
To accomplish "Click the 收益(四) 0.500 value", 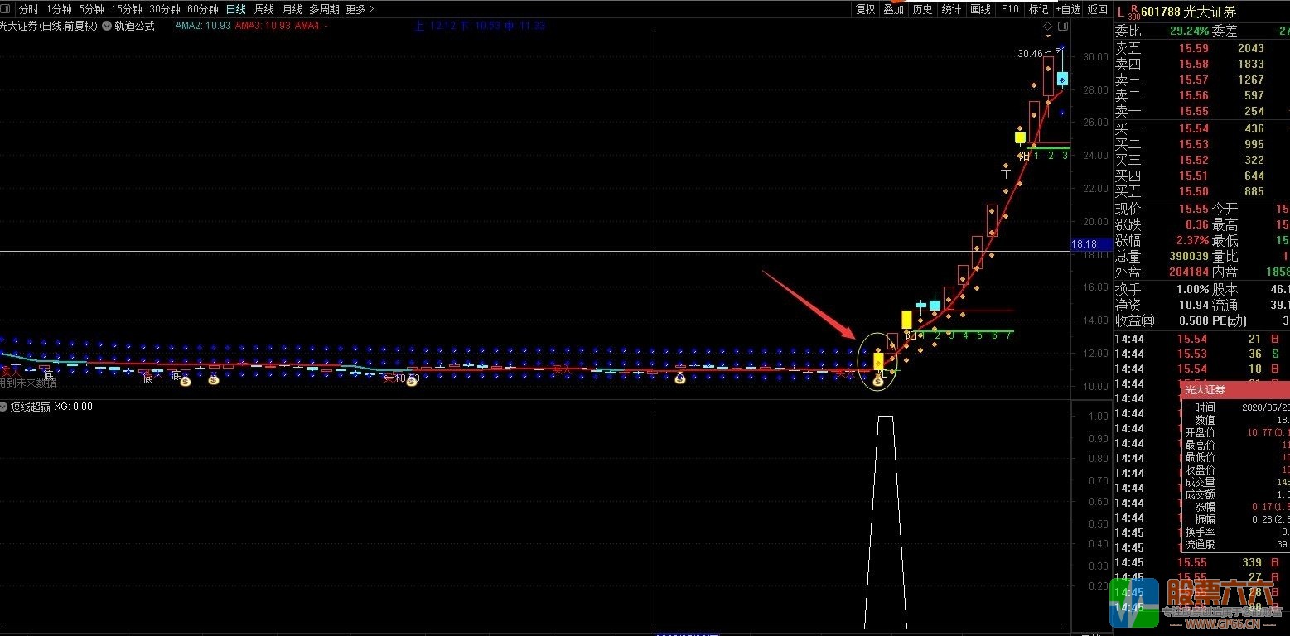I will click(x=1194, y=320).
